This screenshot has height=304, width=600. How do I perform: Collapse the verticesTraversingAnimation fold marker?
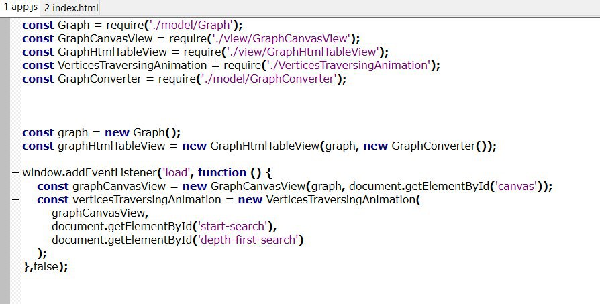click(x=15, y=199)
